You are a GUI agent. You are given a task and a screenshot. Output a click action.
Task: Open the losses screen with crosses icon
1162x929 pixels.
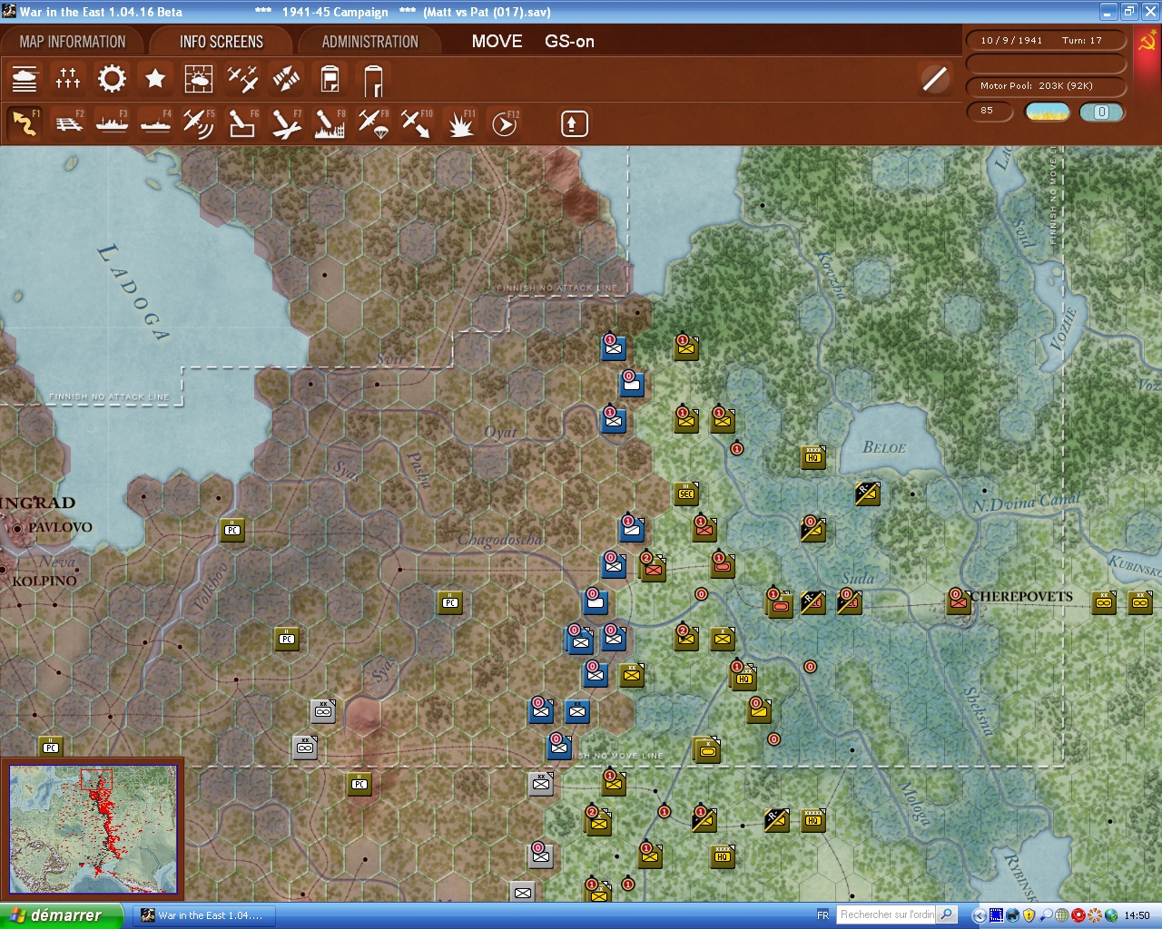68,80
